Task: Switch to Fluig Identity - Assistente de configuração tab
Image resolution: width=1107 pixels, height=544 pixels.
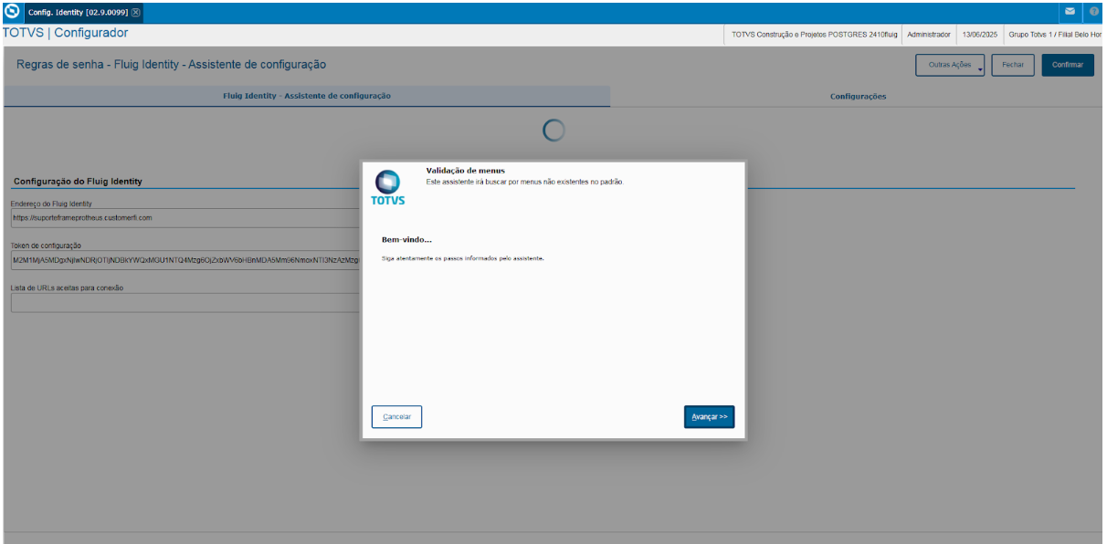Action: 307,96
